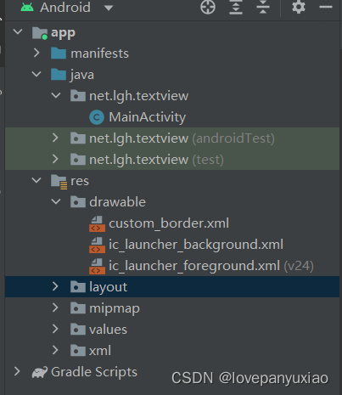Viewport: 342px width, 395px height.
Task: Select ic_launcher_foreground.xml (v24) file
Action: [211, 266]
